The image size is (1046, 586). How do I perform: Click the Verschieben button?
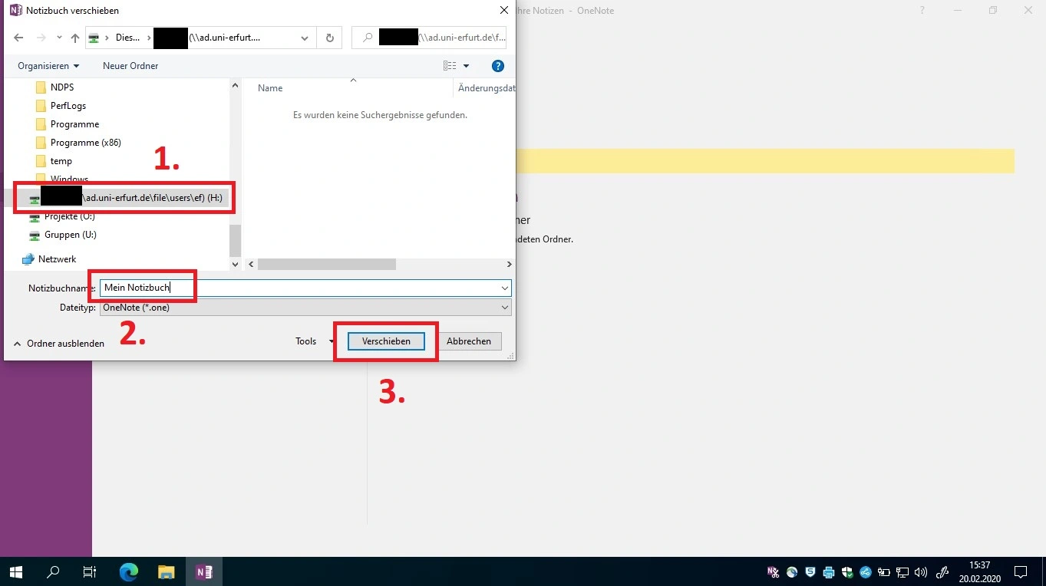click(x=386, y=341)
